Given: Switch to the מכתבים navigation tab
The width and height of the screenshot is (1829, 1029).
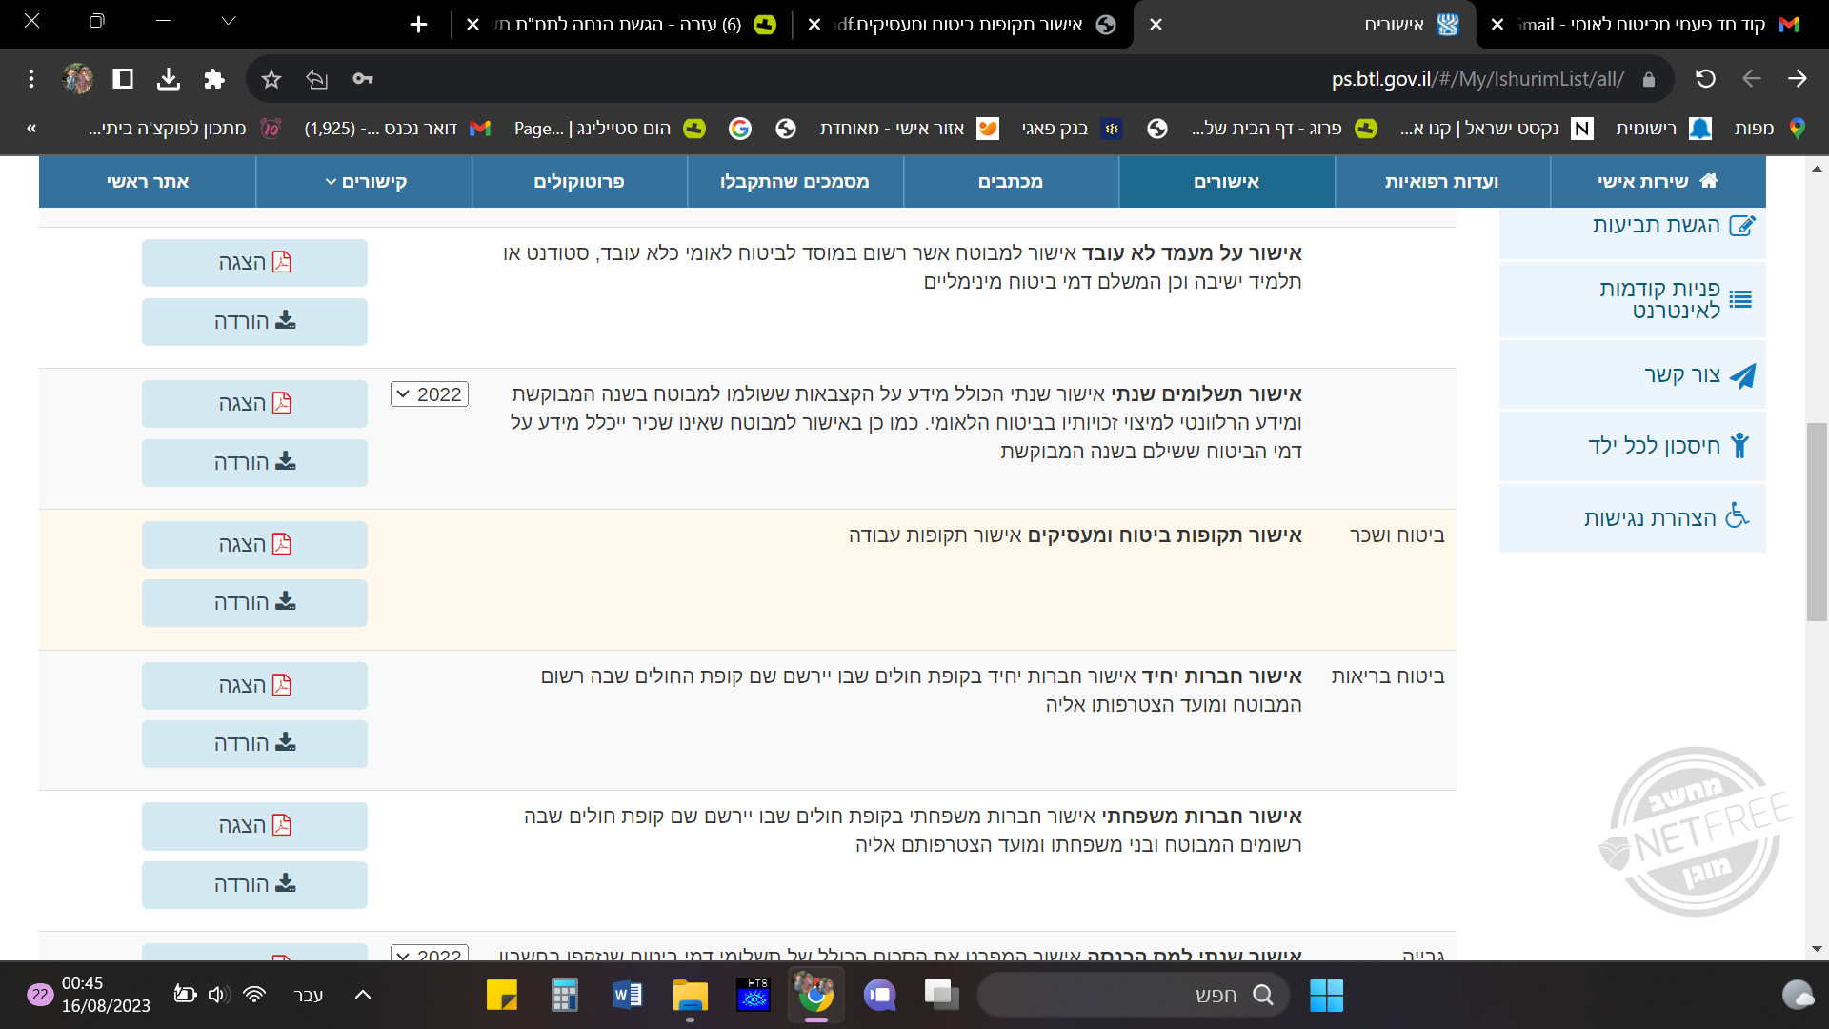Looking at the screenshot, I should (x=1010, y=182).
